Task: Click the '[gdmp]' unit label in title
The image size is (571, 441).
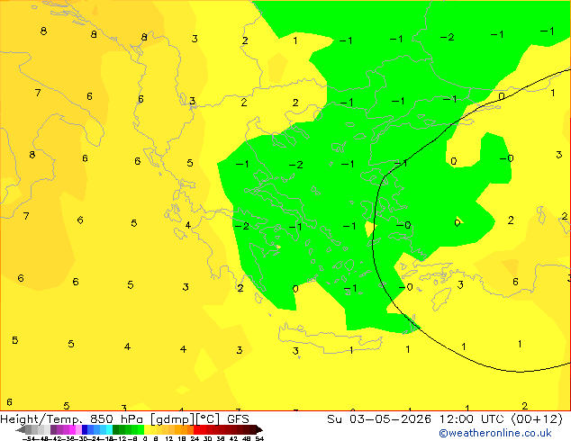Action: coord(173,419)
